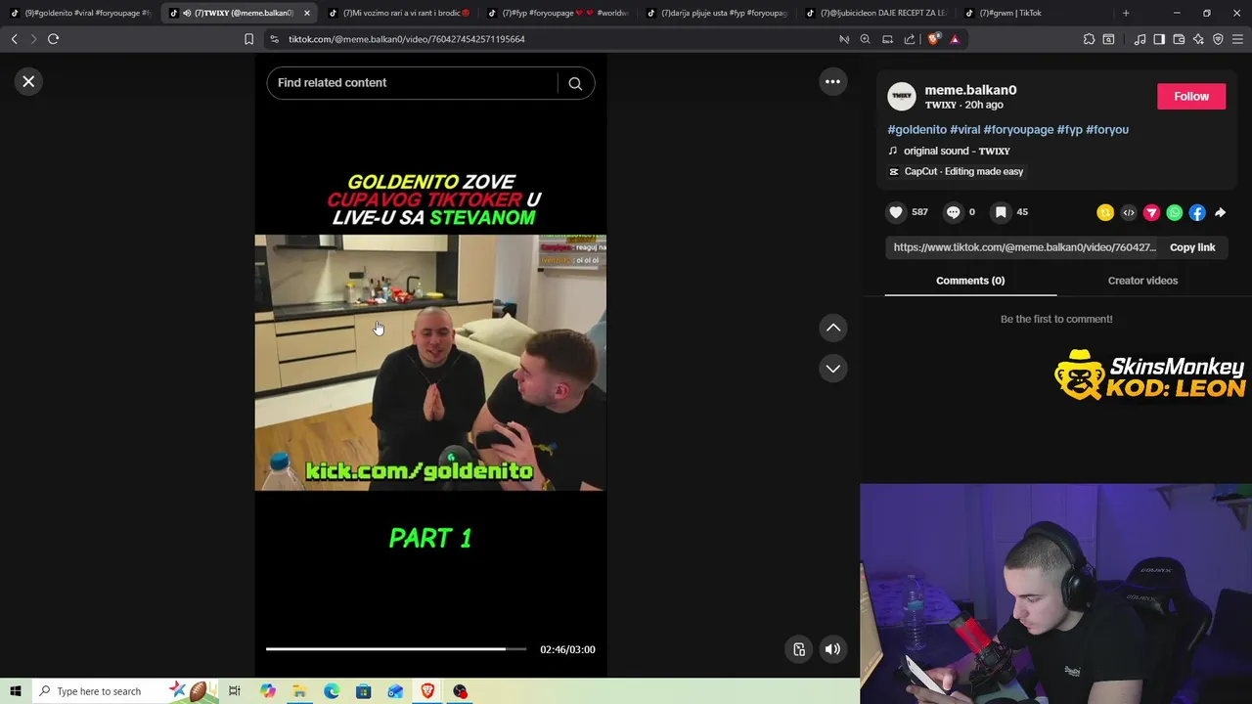
Task: Open comments via speech bubble icon
Action: pyautogui.click(x=953, y=212)
